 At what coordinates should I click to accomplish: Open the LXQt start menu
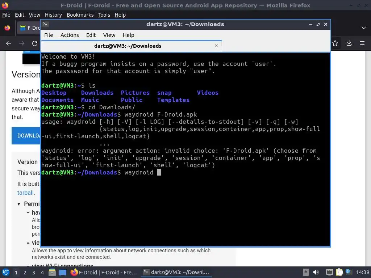tap(6, 272)
